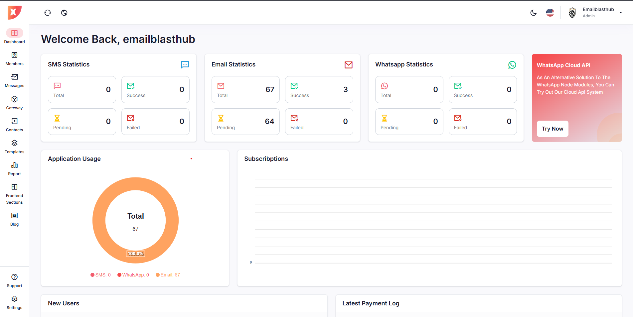
Task: Expand the WhatsApp Statistics icon menu
Action: pyautogui.click(x=512, y=65)
